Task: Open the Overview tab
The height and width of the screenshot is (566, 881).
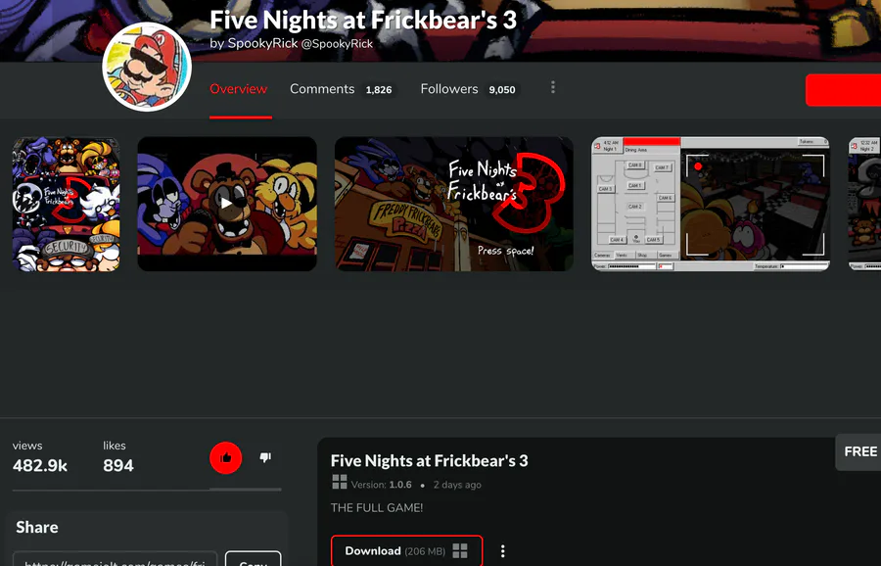Action: (x=239, y=89)
